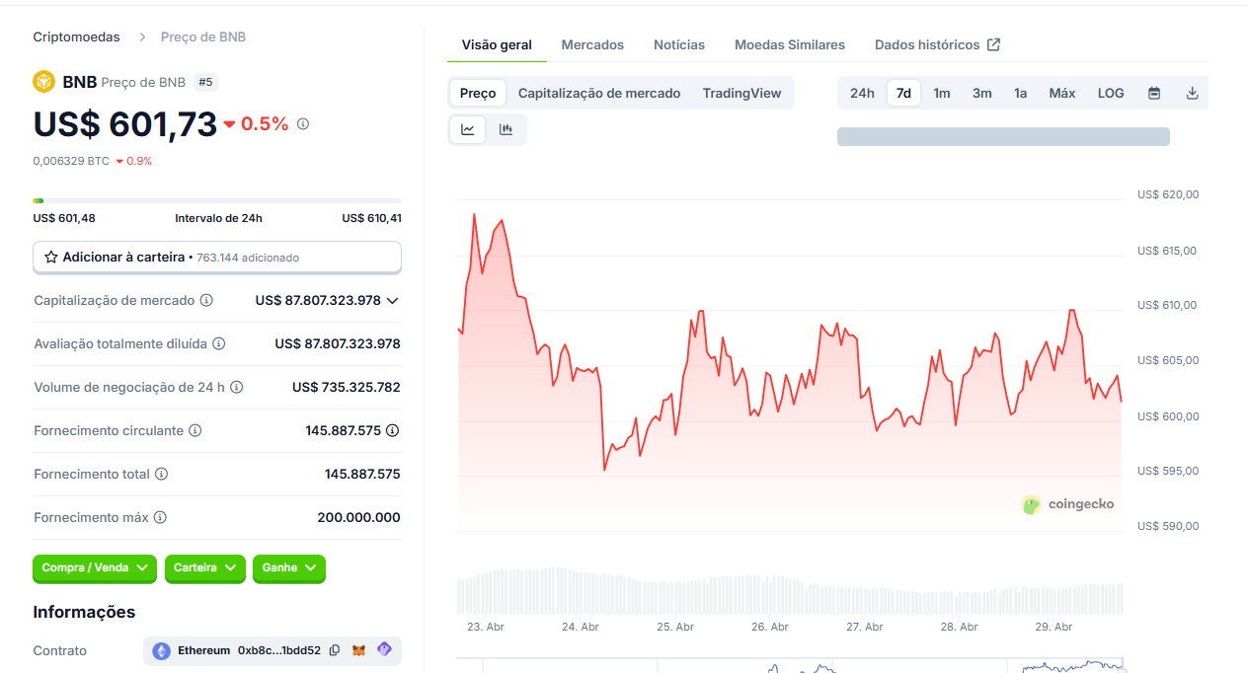The width and height of the screenshot is (1247, 673).
Task: Click the 0,006329 BTC value
Action: pos(71,161)
